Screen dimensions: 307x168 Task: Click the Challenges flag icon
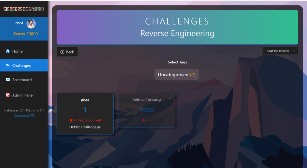[8, 65]
